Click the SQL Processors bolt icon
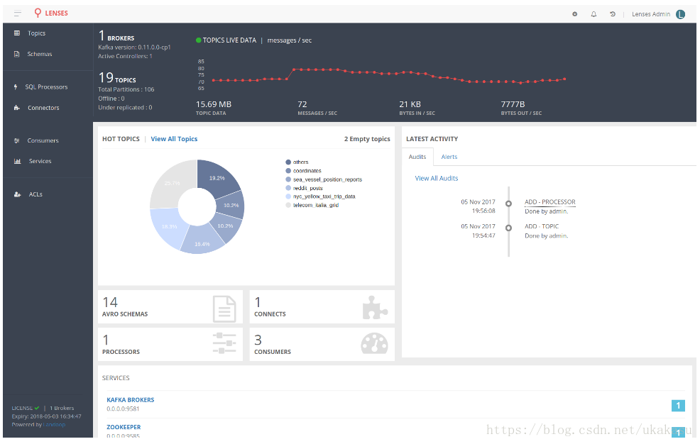 point(16,87)
